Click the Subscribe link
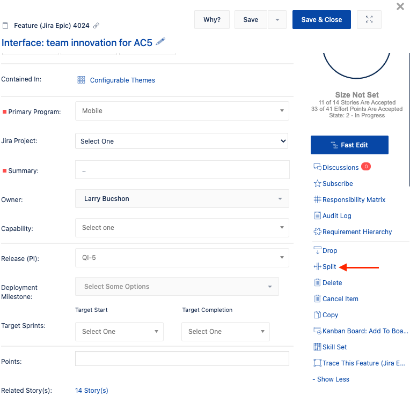 tap(338, 183)
